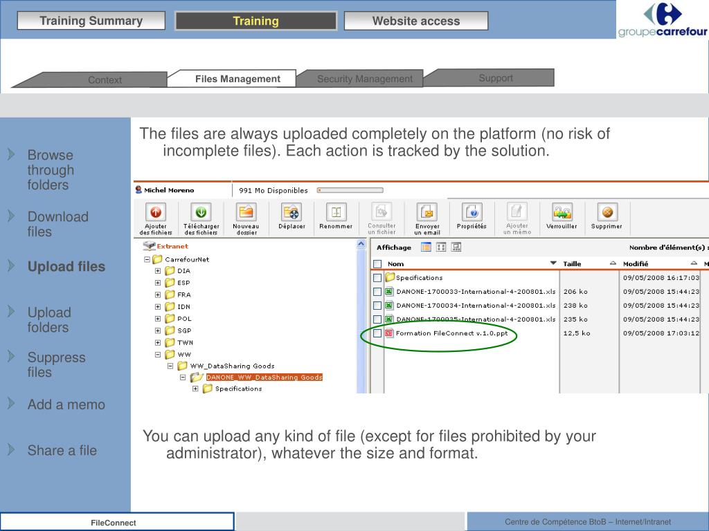Open the Upload files section
This screenshot has height=531, width=709.
[66, 266]
